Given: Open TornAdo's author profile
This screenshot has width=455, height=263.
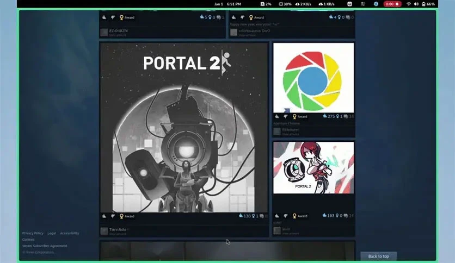Looking at the screenshot, I should 118,229.
